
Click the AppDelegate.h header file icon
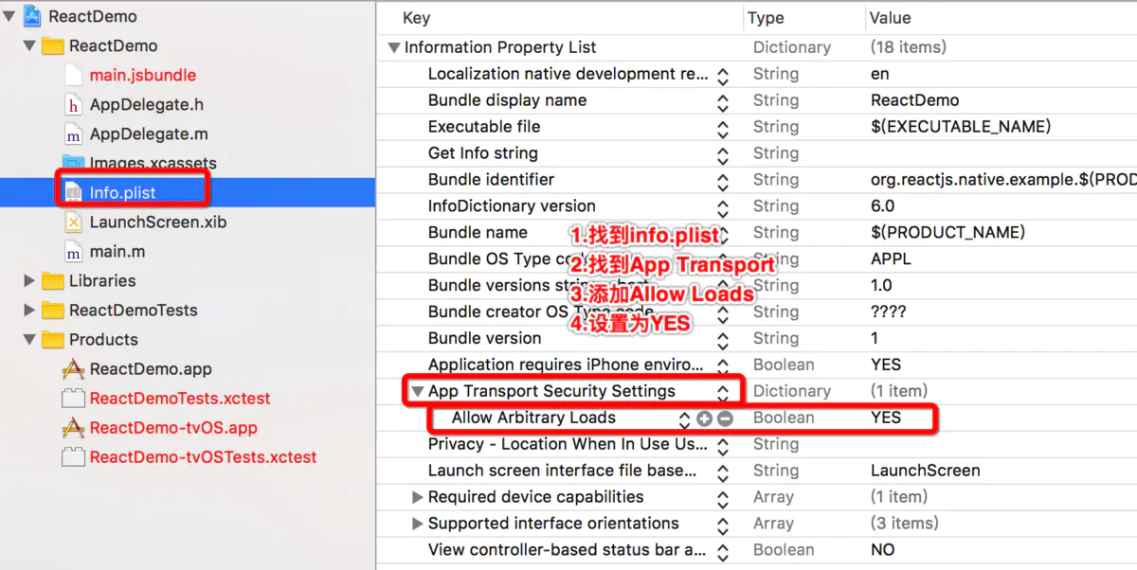pos(74,104)
